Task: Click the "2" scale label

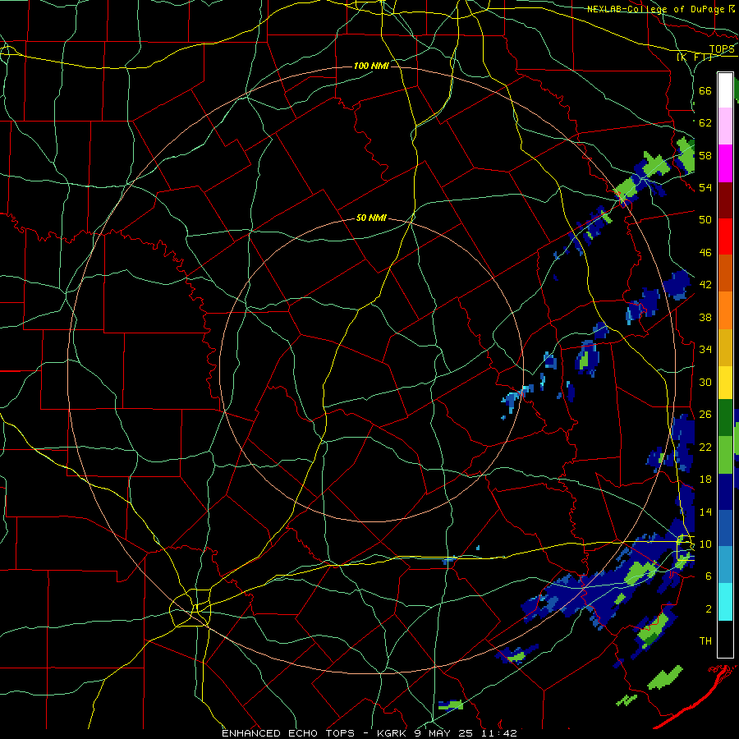Action: (x=709, y=608)
